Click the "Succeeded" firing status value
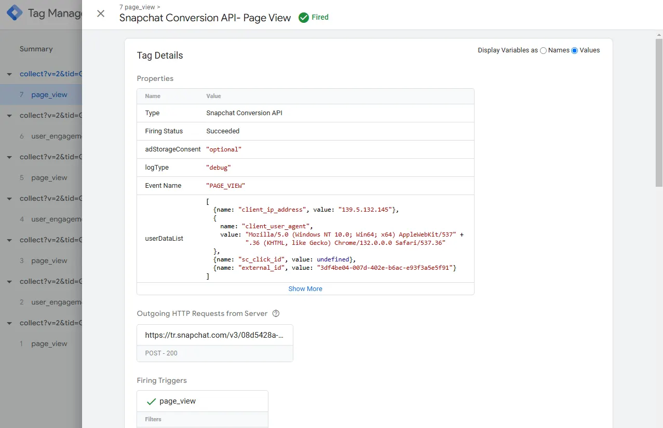Image resolution: width=663 pixels, height=428 pixels. [x=223, y=131]
